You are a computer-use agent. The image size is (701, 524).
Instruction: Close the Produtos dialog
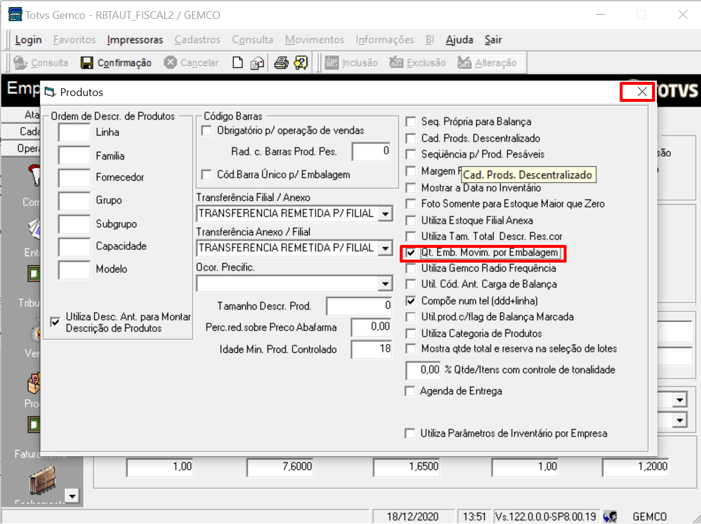click(x=642, y=92)
